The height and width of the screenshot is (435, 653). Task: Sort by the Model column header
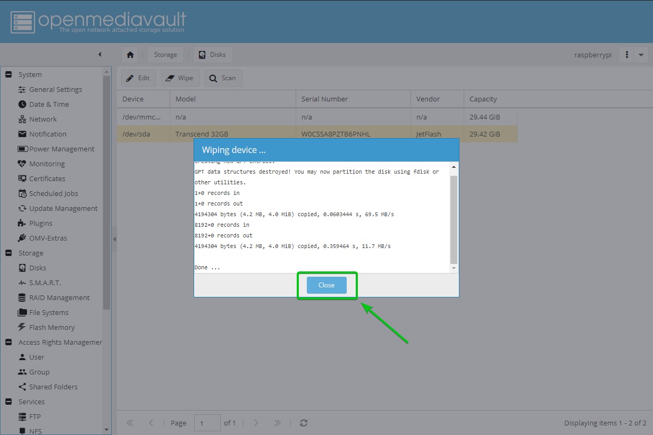[233, 99]
